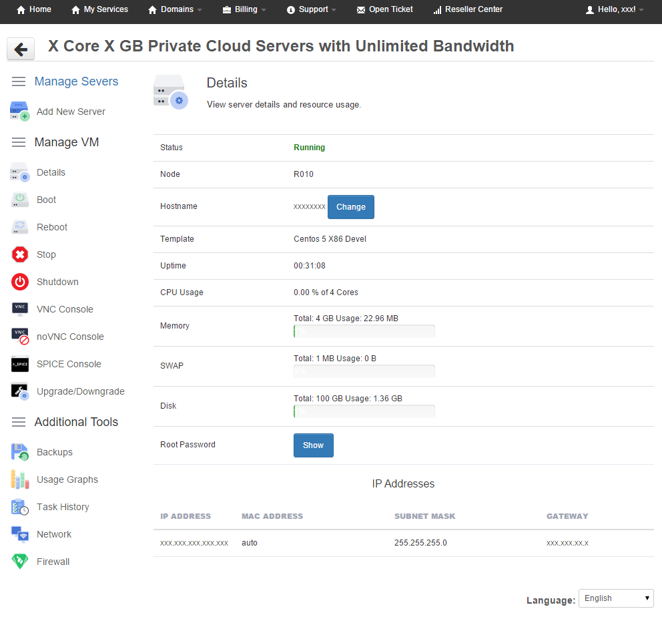Go to My Services
Image resolution: width=662 pixels, height=617 pixels.
(99, 10)
